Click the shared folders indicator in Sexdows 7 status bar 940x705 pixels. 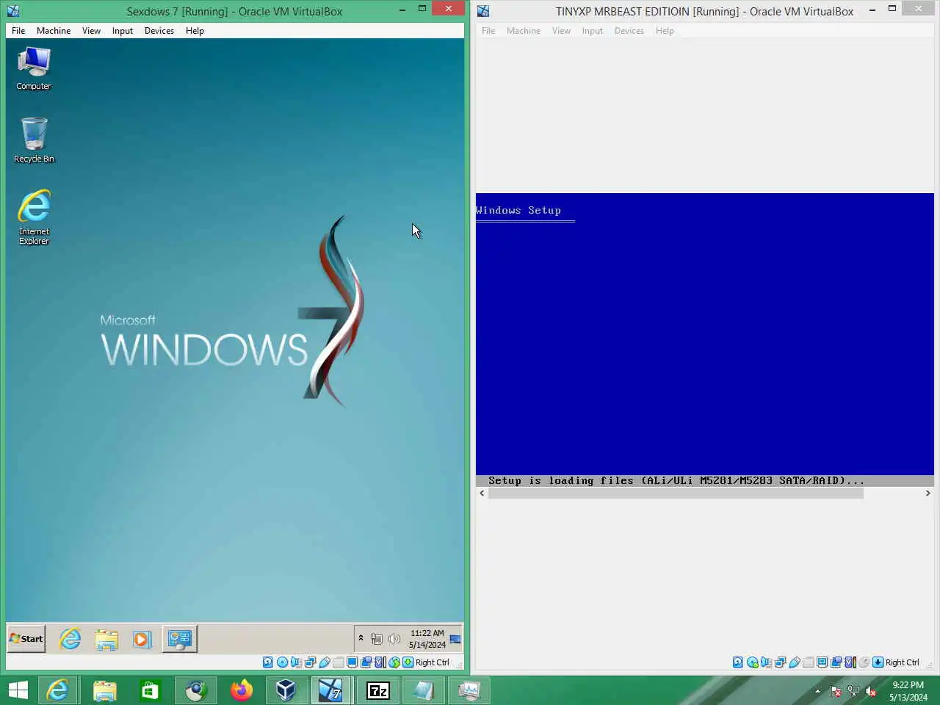(x=338, y=662)
